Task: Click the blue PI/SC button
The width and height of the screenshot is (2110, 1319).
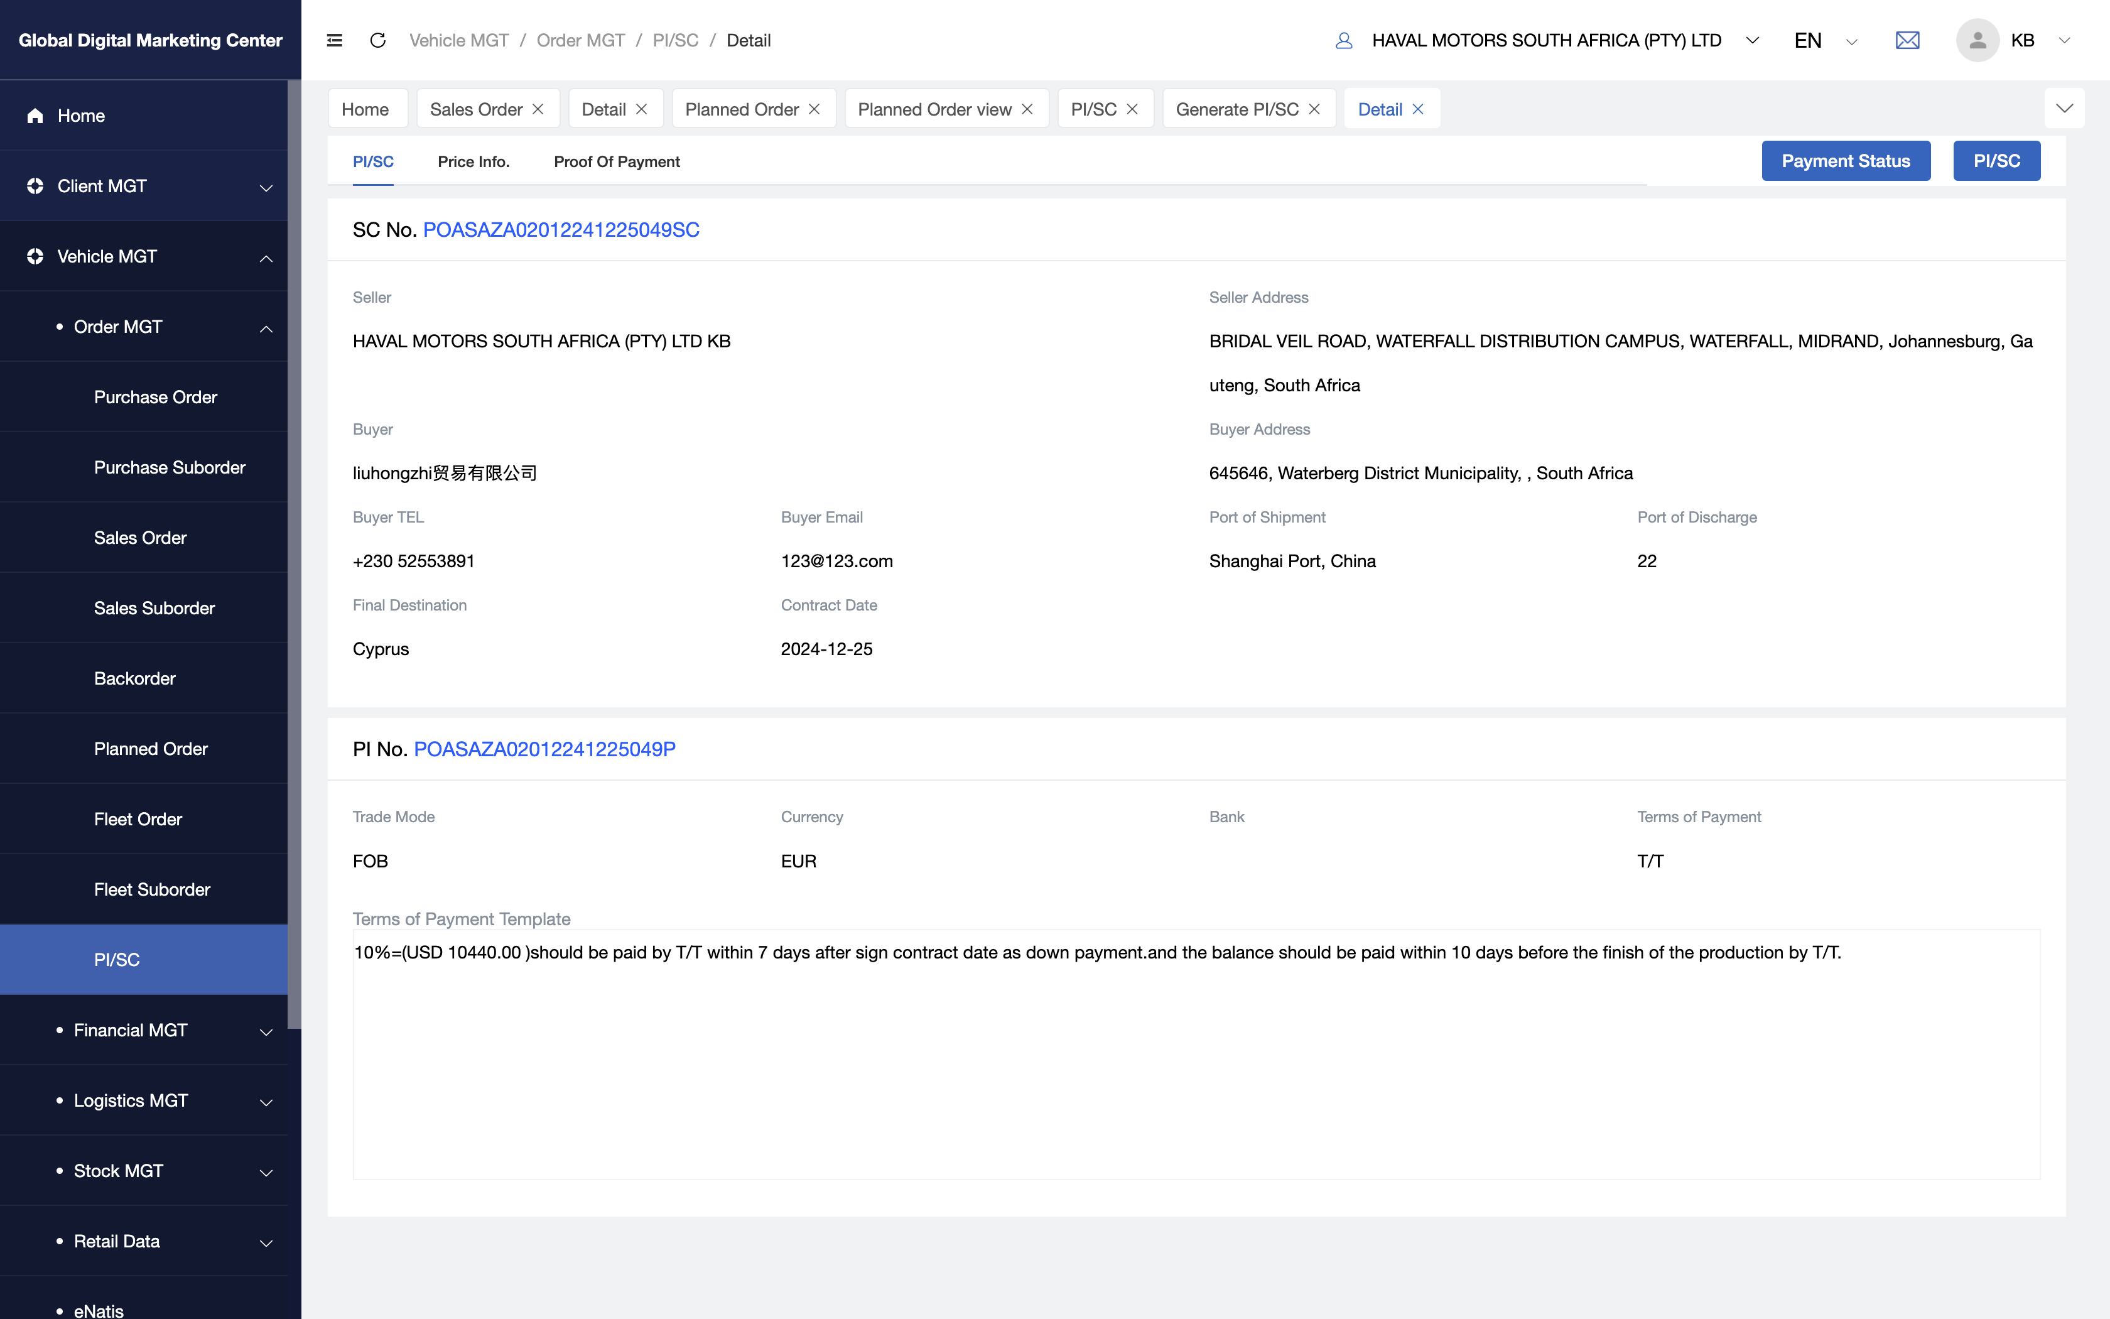Action: (x=1997, y=161)
